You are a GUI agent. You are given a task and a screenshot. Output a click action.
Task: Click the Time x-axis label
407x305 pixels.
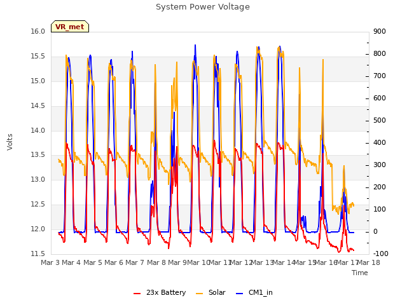click(360, 273)
